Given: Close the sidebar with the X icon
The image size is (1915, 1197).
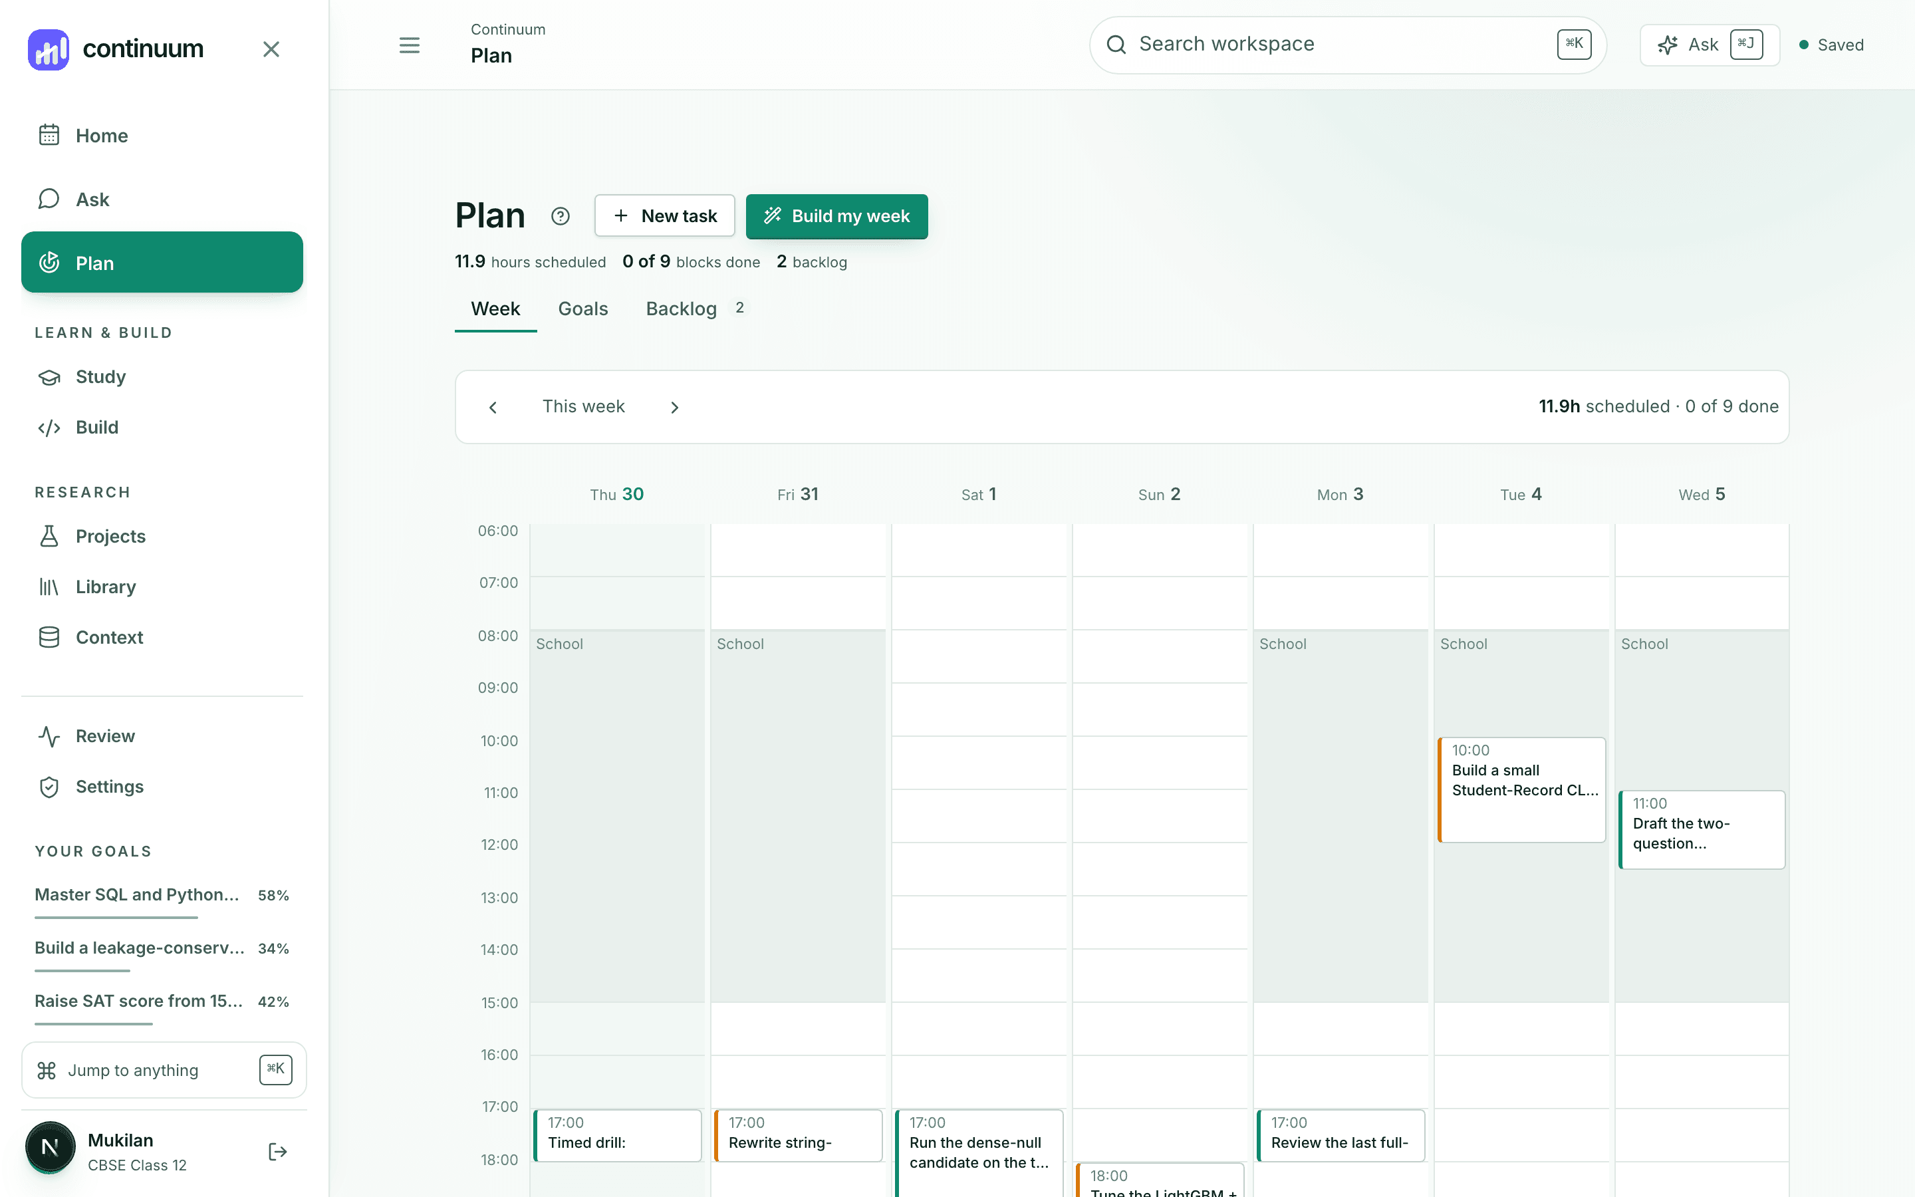Looking at the screenshot, I should coord(271,49).
